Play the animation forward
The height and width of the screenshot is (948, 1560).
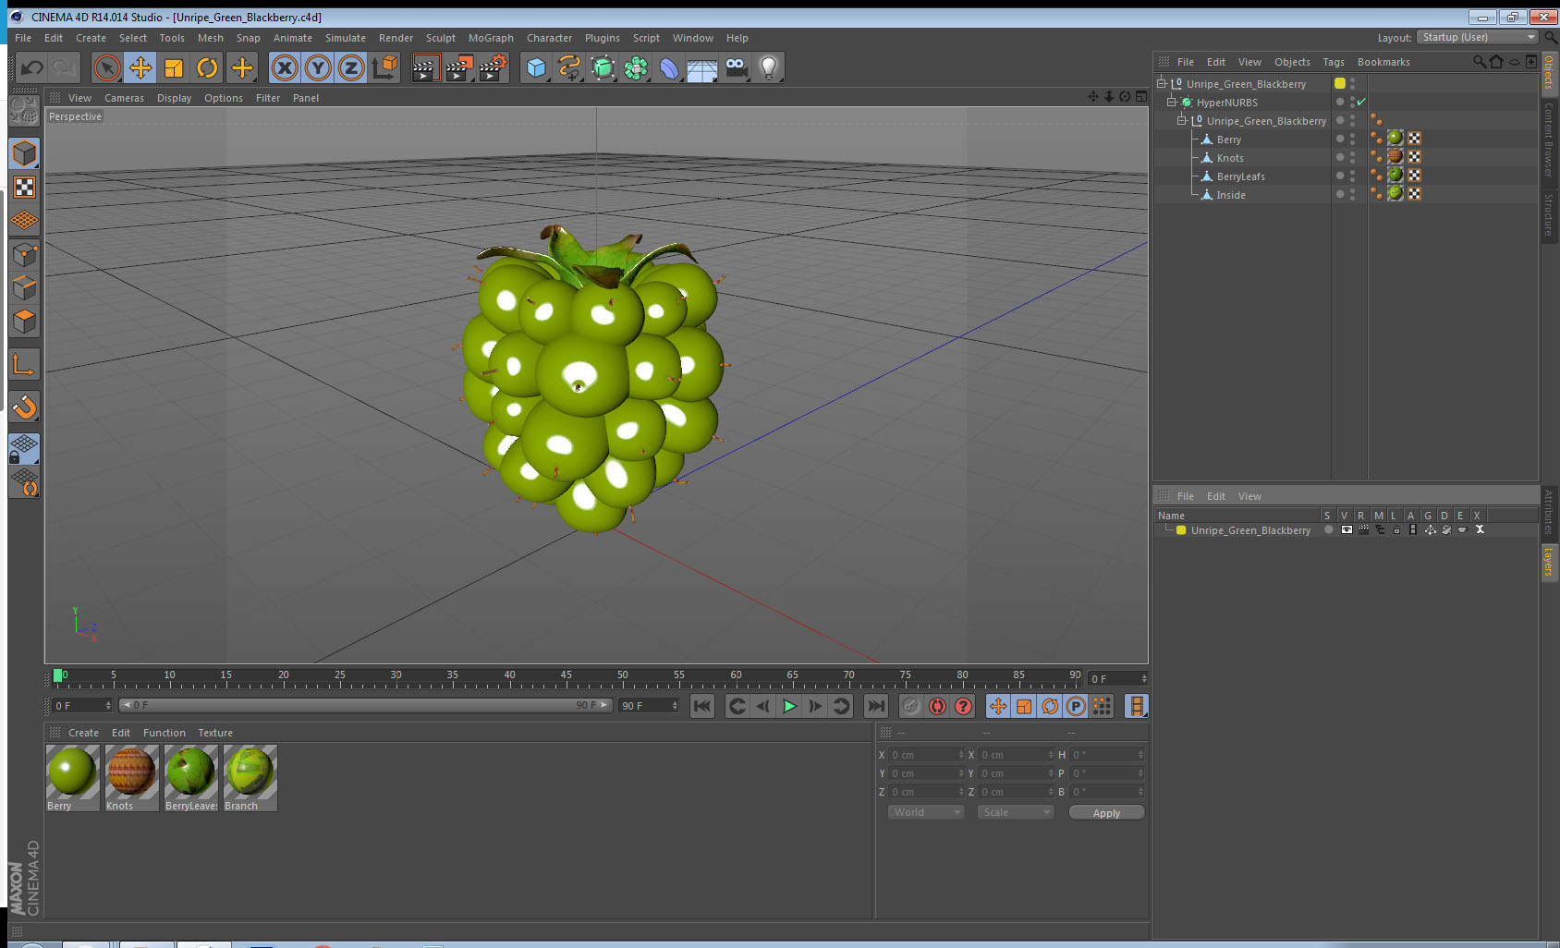[x=789, y=706]
